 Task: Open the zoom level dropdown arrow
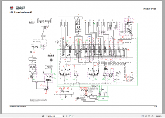[x=164, y=116]
